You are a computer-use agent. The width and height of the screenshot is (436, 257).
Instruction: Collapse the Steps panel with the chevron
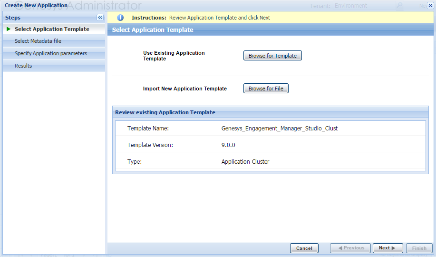coord(100,18)
